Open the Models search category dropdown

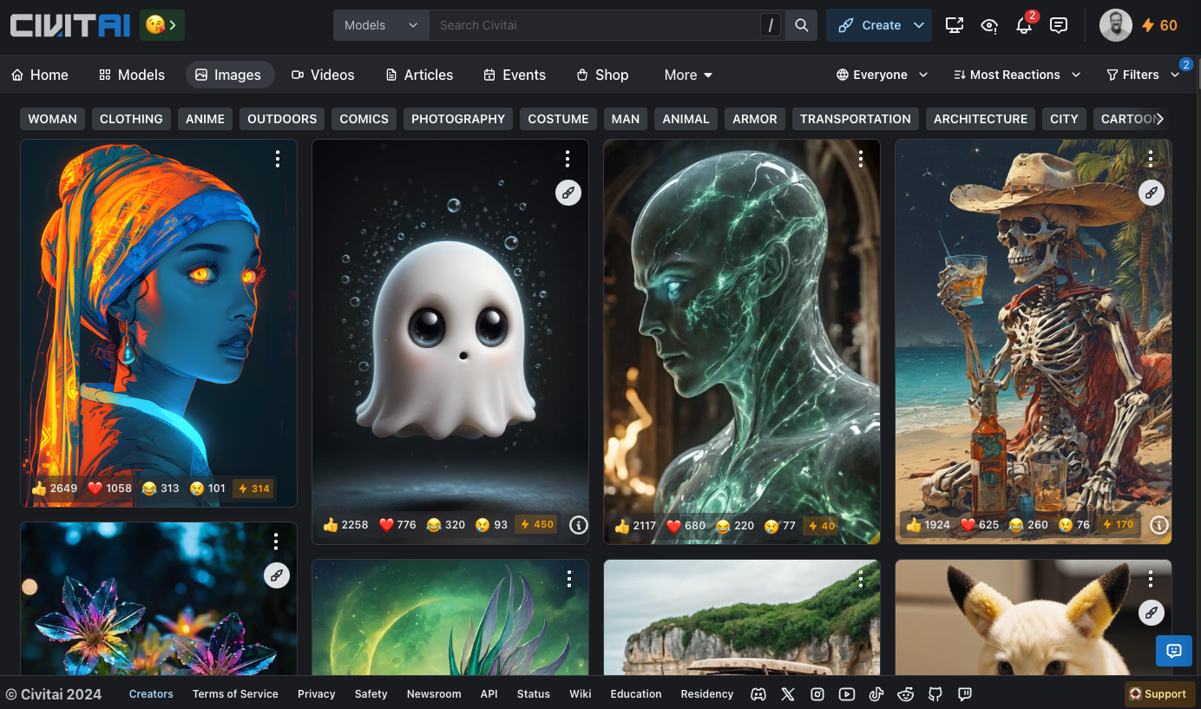pos(381,25)
